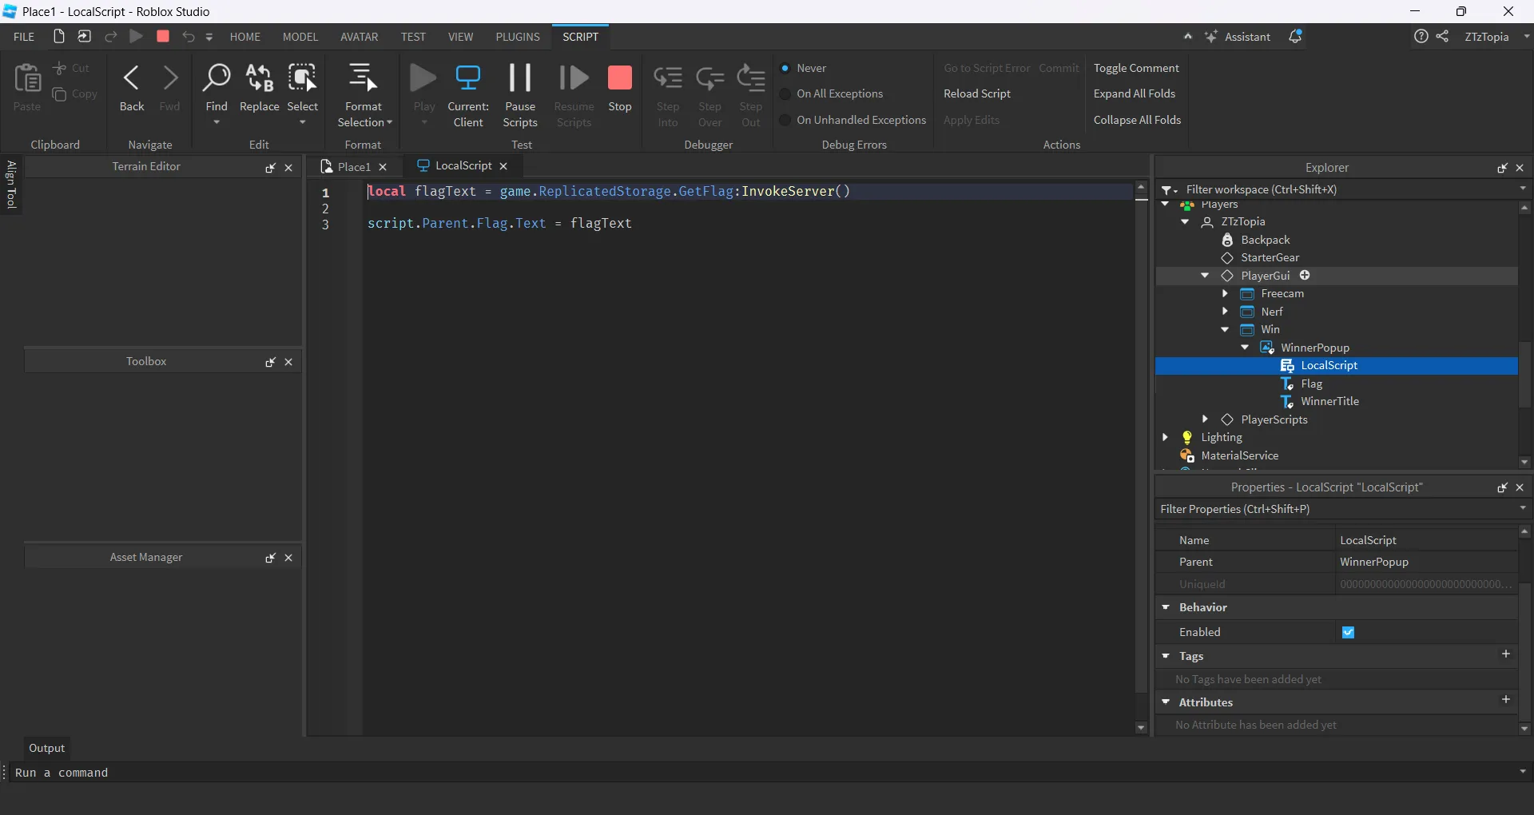Image resolution: width=1534 pixels, height=815 pixels.
Task: Collapse the PlayerGui tree node
Action: point(1205,276)
